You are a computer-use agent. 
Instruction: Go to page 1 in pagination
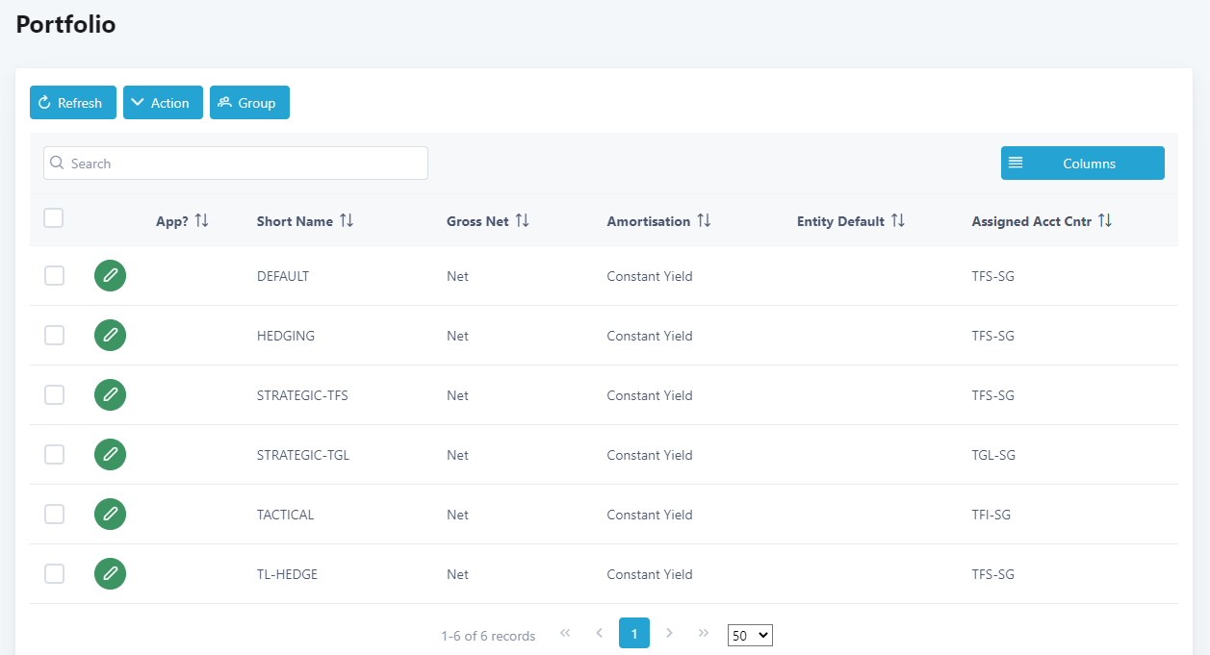pyautogui.click(x=633, y=633)
